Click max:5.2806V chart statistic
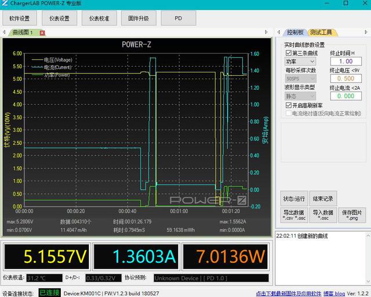The height and width of the screenshot is (297, 371). coord(20,222)
